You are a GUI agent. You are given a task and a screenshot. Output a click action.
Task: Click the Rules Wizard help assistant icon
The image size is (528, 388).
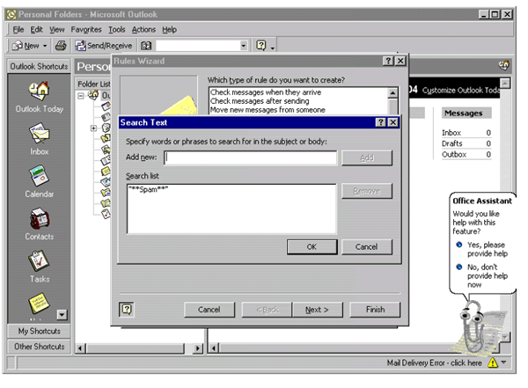pos(127,309)
